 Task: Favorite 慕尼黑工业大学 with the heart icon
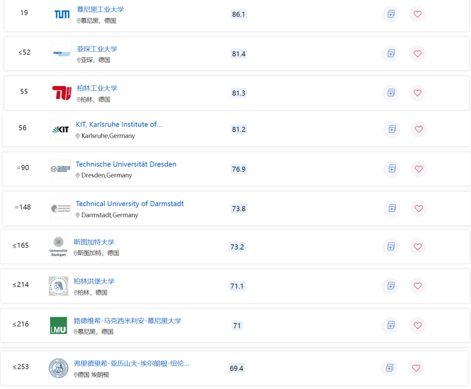click(x=417, y=14)
